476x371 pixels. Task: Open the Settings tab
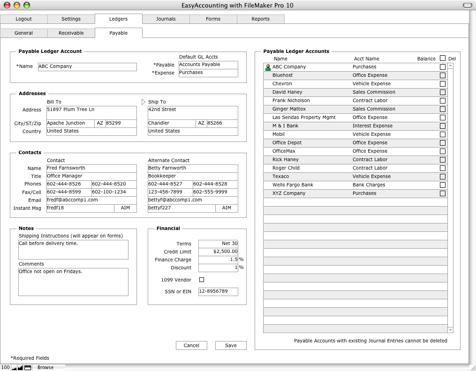tap(71, 19)
